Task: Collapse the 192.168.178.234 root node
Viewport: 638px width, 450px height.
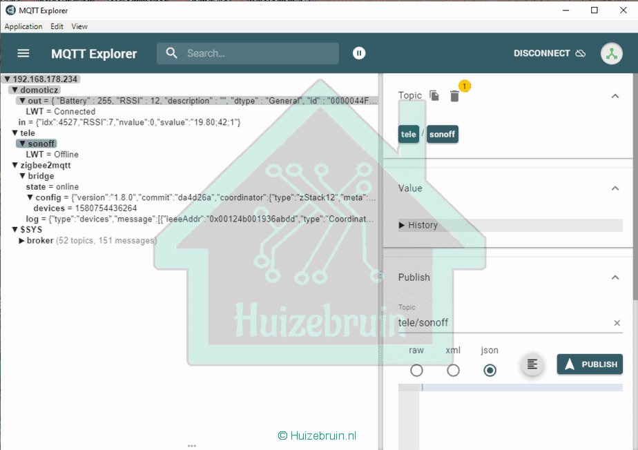Action: (x=8, y=79)
